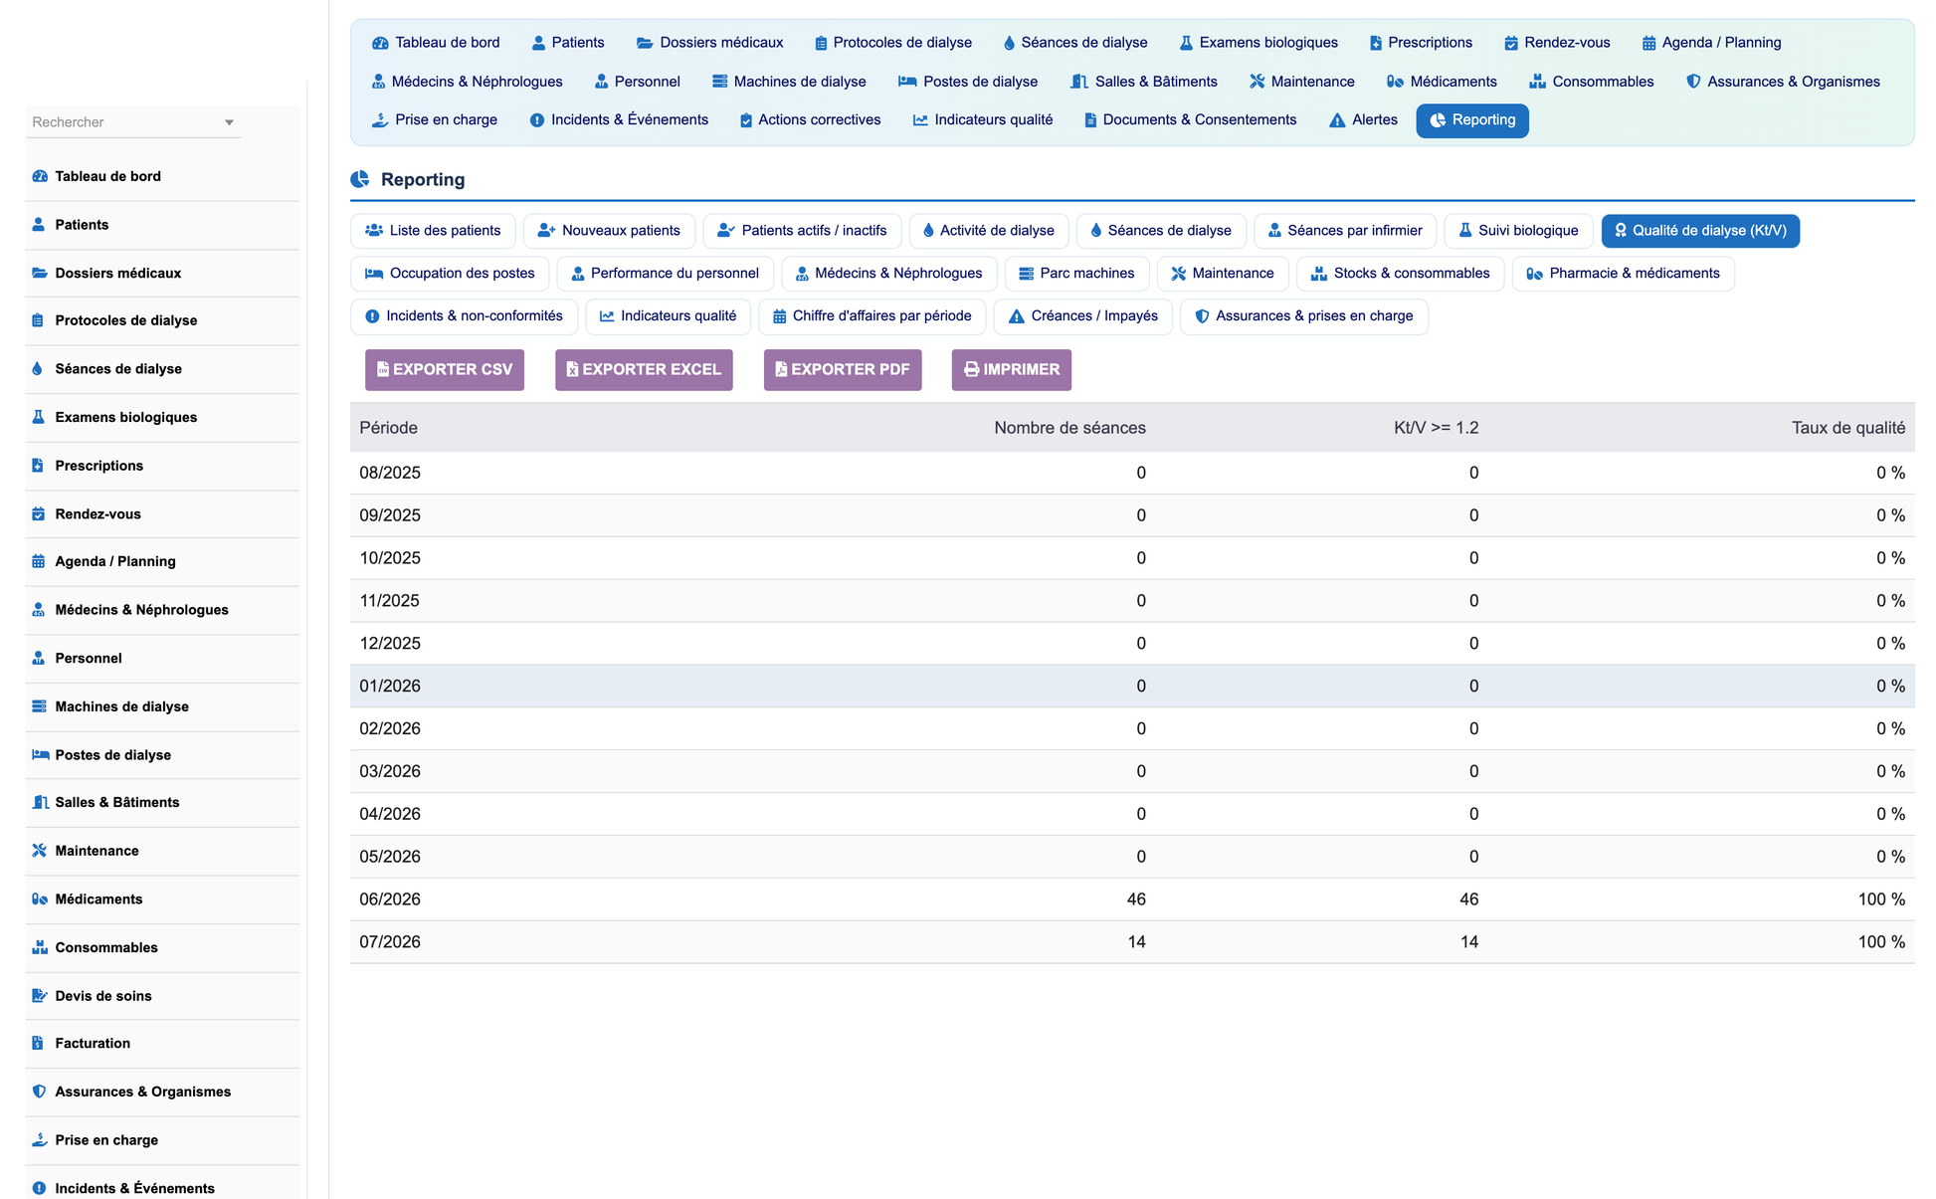This screenshot has height=1199, width=1936.
Task: Click the Reporting pie chart icon in page heading
Action: pyautogui.click(x=360, y=179)
